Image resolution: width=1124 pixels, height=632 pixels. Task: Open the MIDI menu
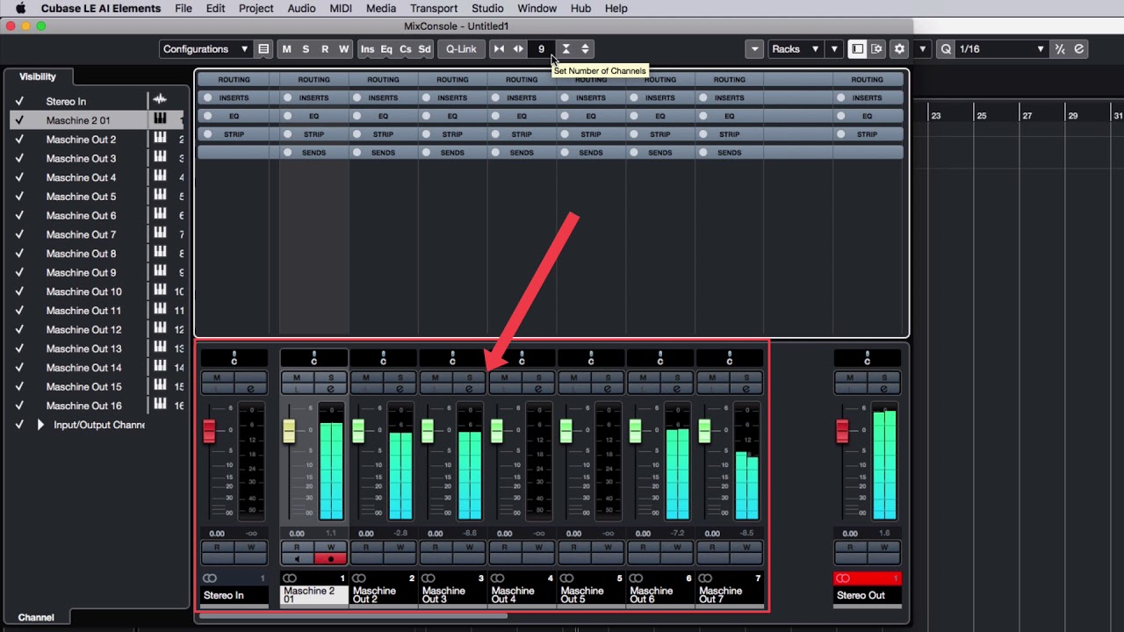click(x=341, y=8)
